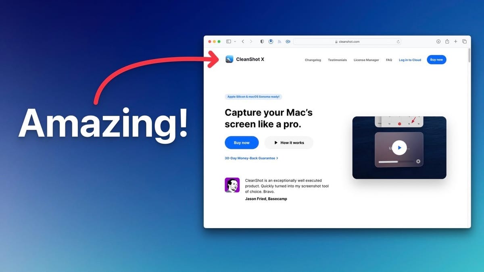This screenshot has width=484, height=272.
Task: Go to the License Manager navigation item
Action: click(x=366, y=60)
